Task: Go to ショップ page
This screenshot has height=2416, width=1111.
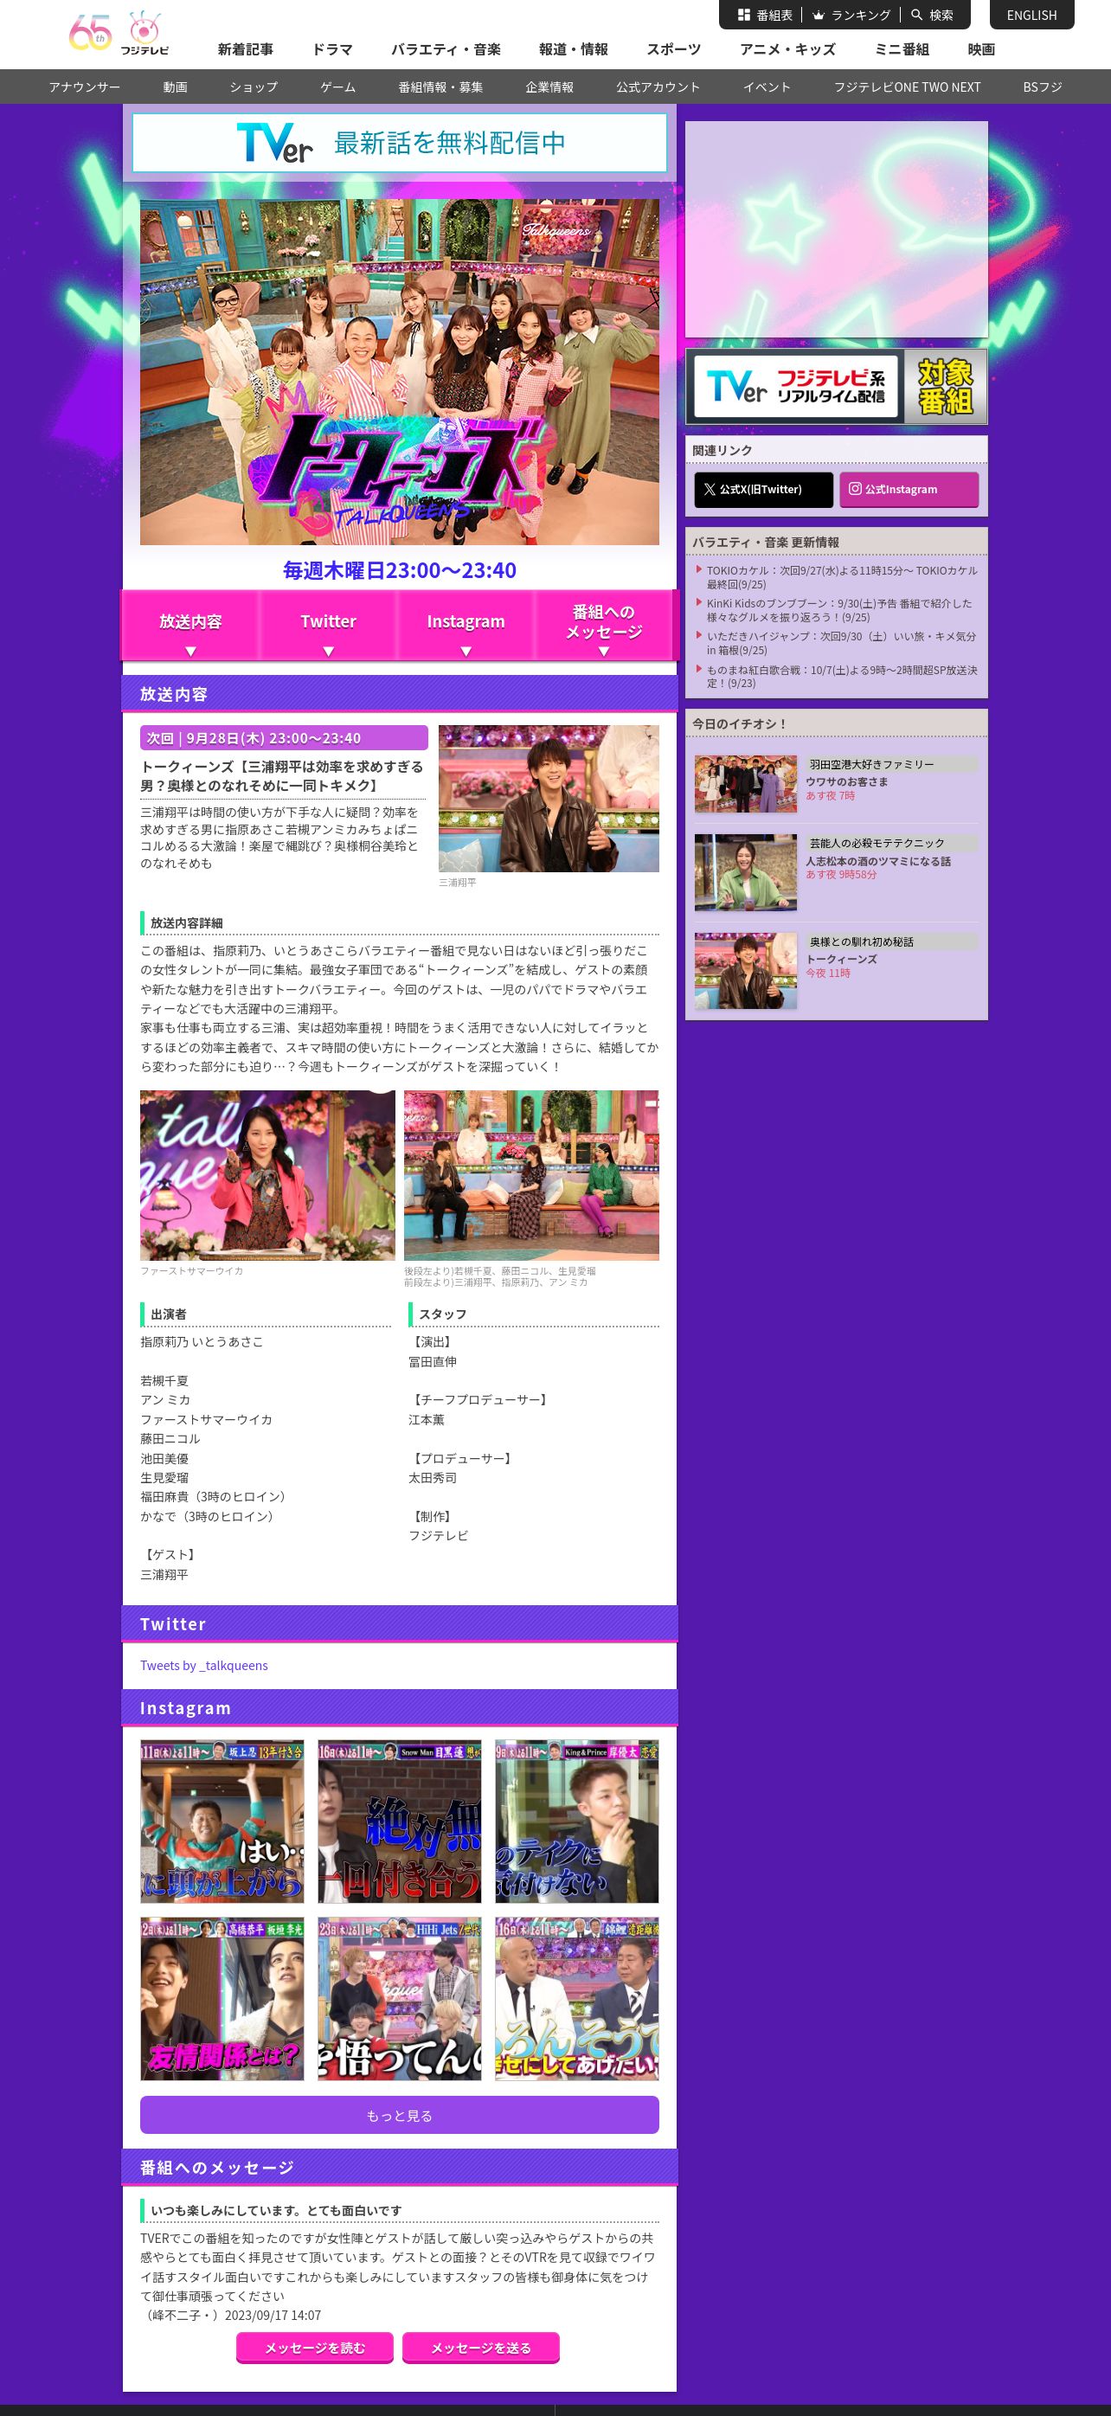Action: [x=254, y=87]
